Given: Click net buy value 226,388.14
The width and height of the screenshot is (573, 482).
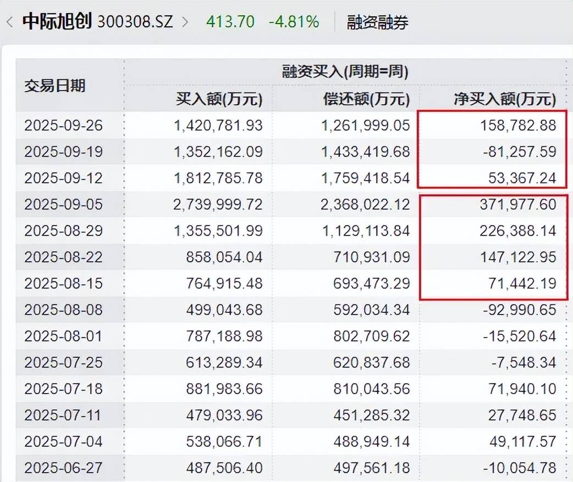Looking at the screenshot, I should tap(518, 231).
